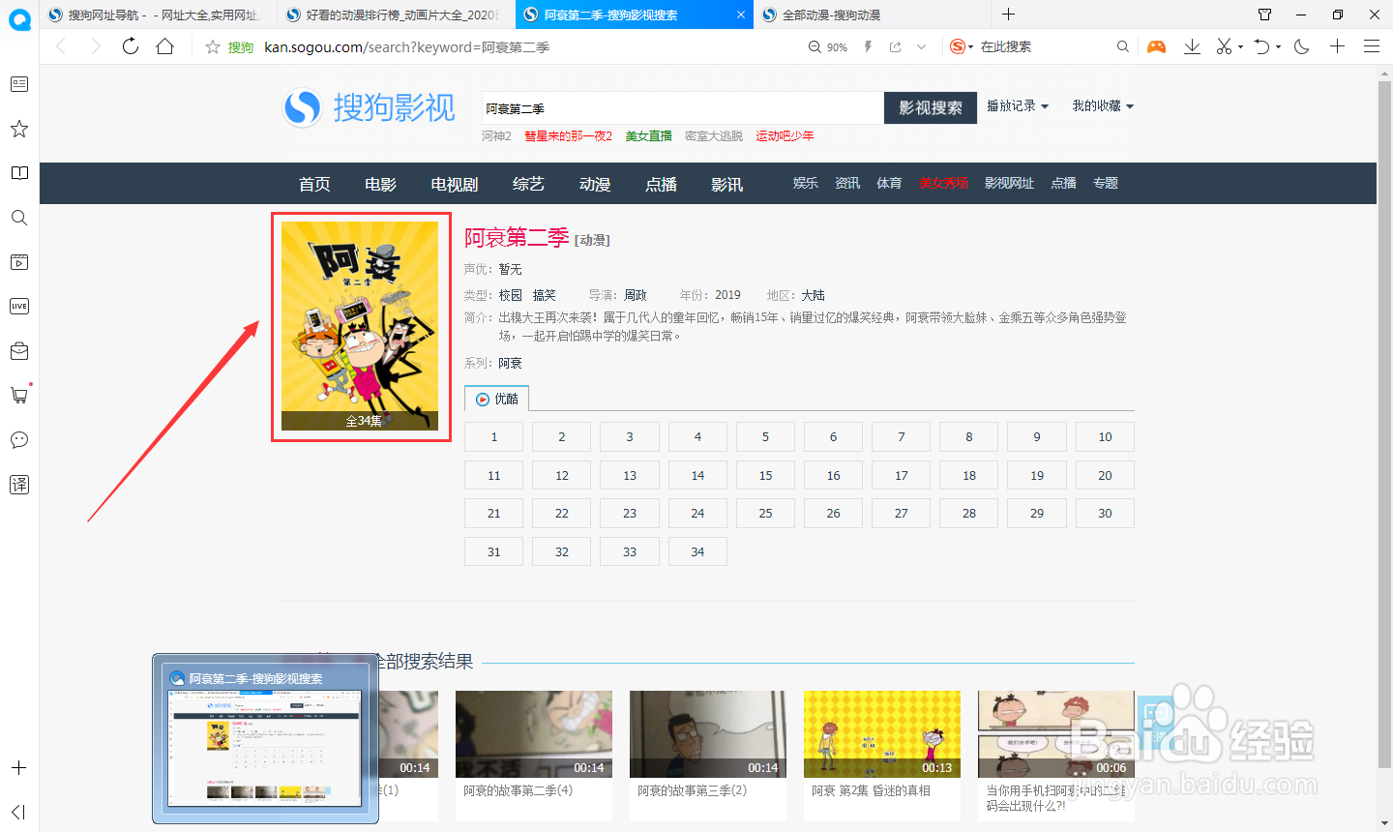Open sidebar chat bubble icon
The width and height of the screenshot is (1393, 832).
(19, 440)
